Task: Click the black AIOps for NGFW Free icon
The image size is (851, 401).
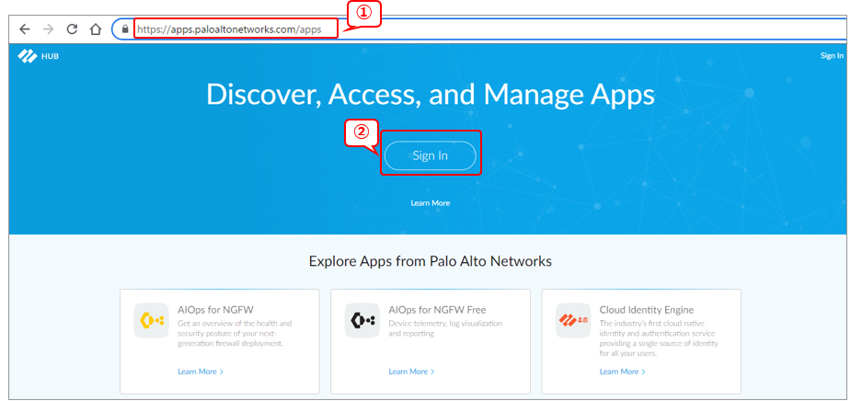Action: click(x=362, y=320)
